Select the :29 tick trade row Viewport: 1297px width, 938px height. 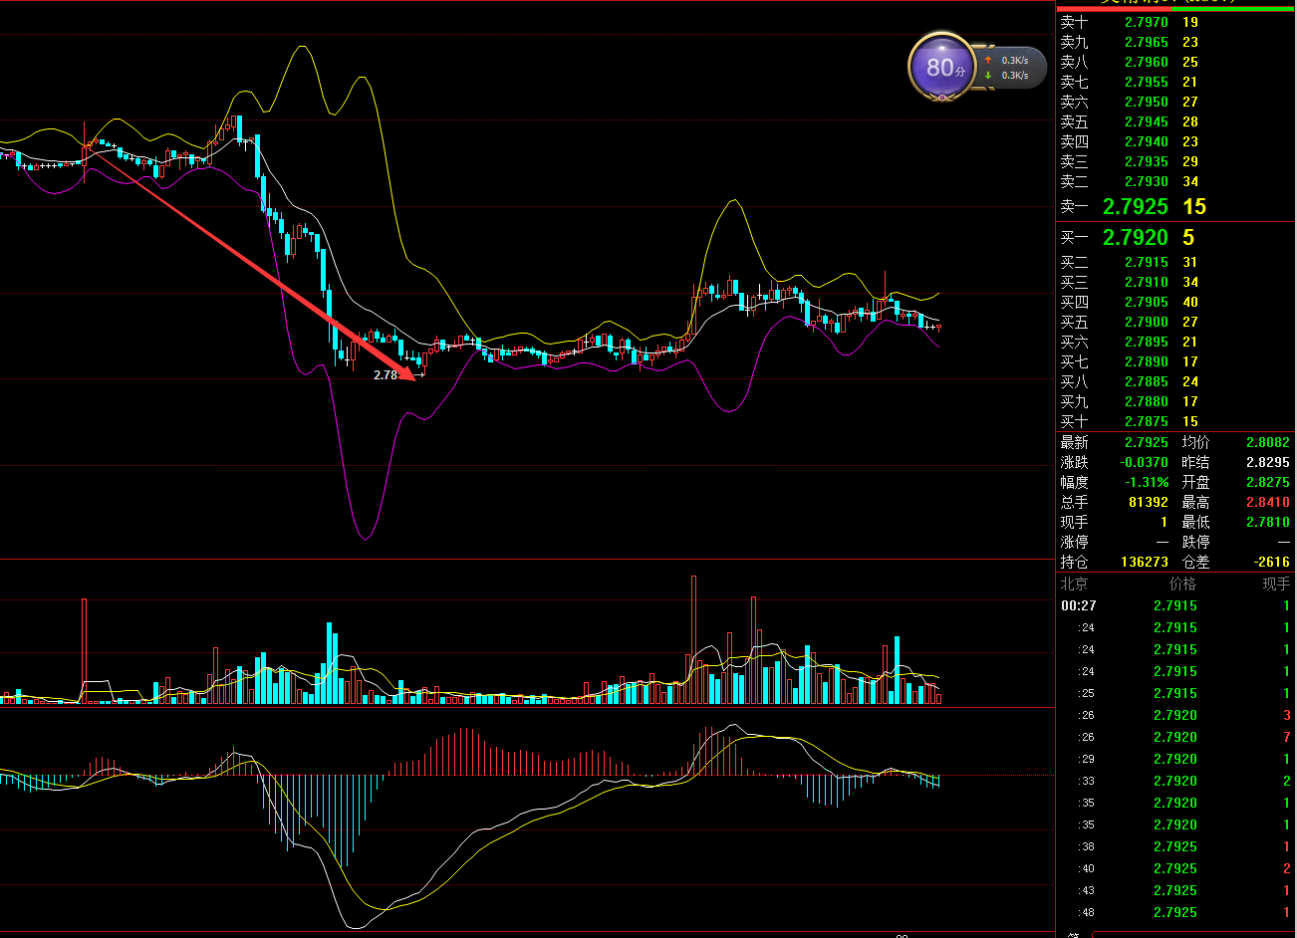point(1175,759)
